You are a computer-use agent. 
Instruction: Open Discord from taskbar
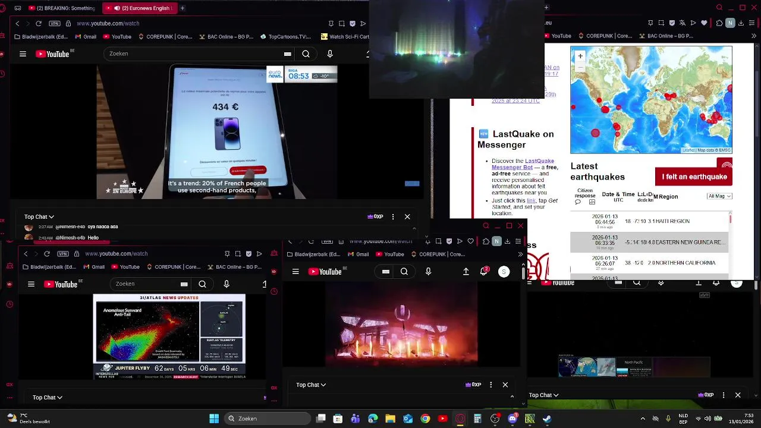(x=512, y=418)
